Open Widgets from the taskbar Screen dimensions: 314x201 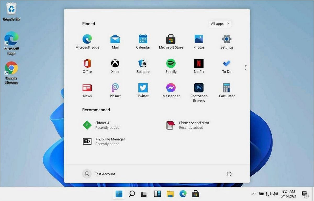pos(157,194)
